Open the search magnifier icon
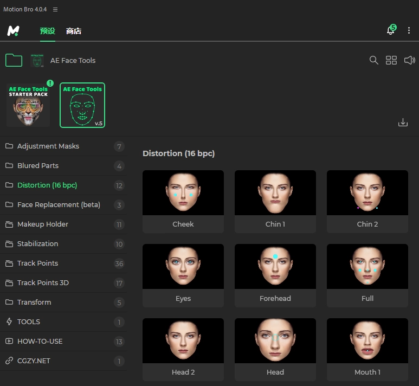The height and width of the screenshot is (386, 419). click(x=373, y=60)
